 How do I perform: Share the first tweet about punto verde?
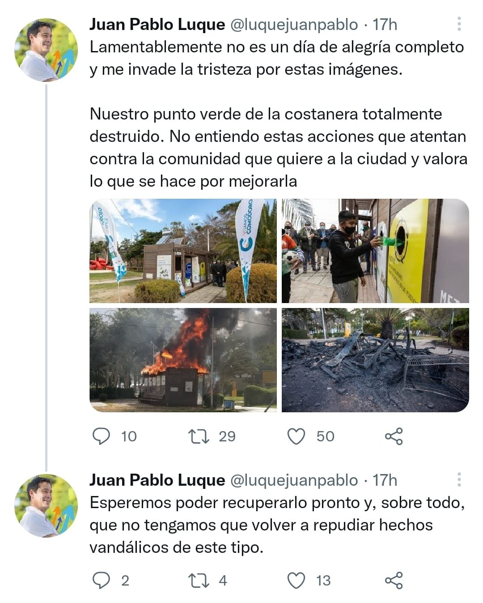point(394,436)
